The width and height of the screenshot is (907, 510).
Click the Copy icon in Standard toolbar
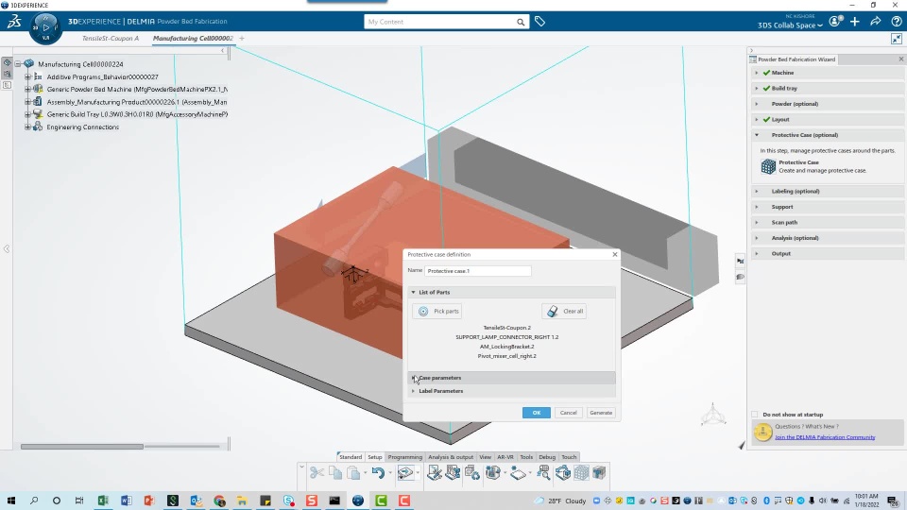click(x=334, y=473)
